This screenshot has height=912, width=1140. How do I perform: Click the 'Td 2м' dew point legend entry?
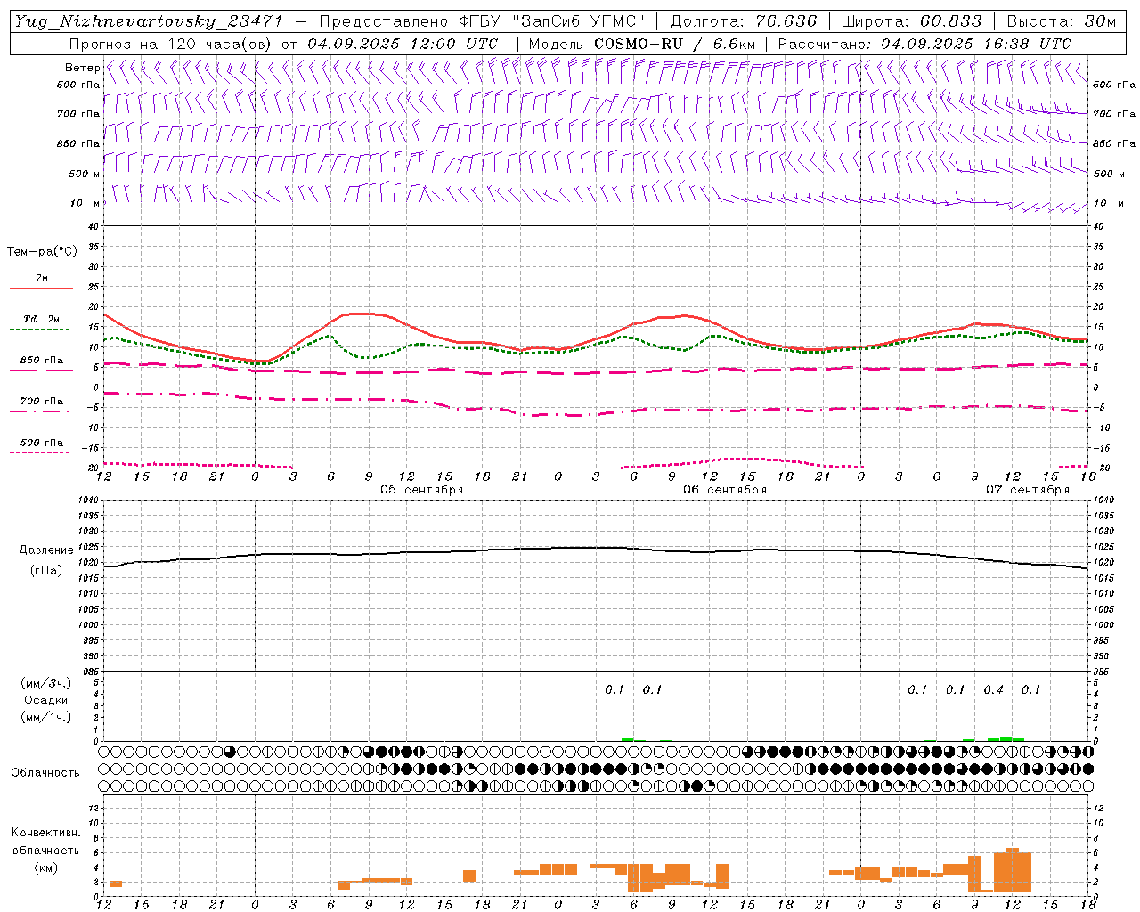[x=42, y=319]
